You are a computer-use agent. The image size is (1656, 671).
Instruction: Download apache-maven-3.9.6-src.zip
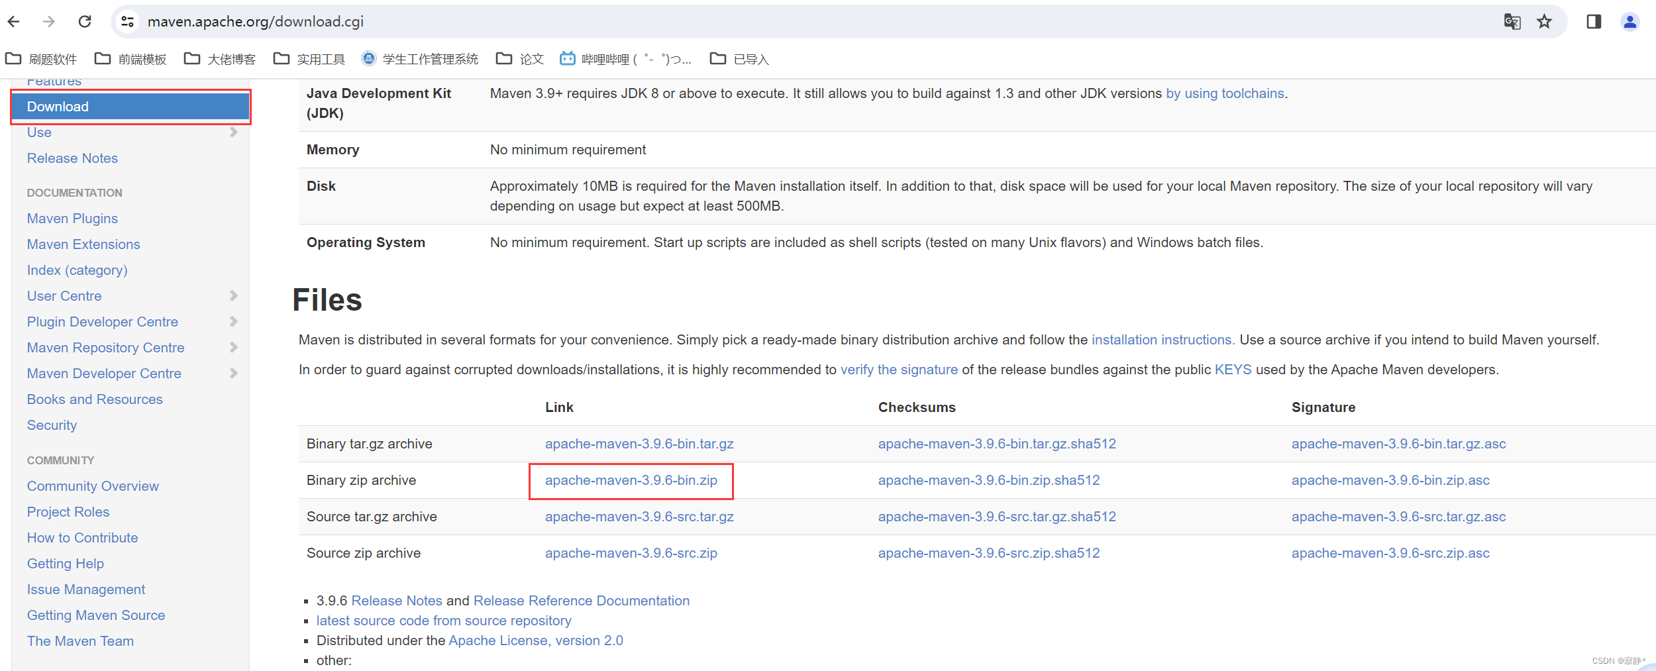[x=631, y=553]
